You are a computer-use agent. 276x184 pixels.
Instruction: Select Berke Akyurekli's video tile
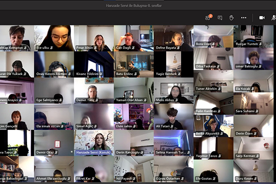click(213, 126)
